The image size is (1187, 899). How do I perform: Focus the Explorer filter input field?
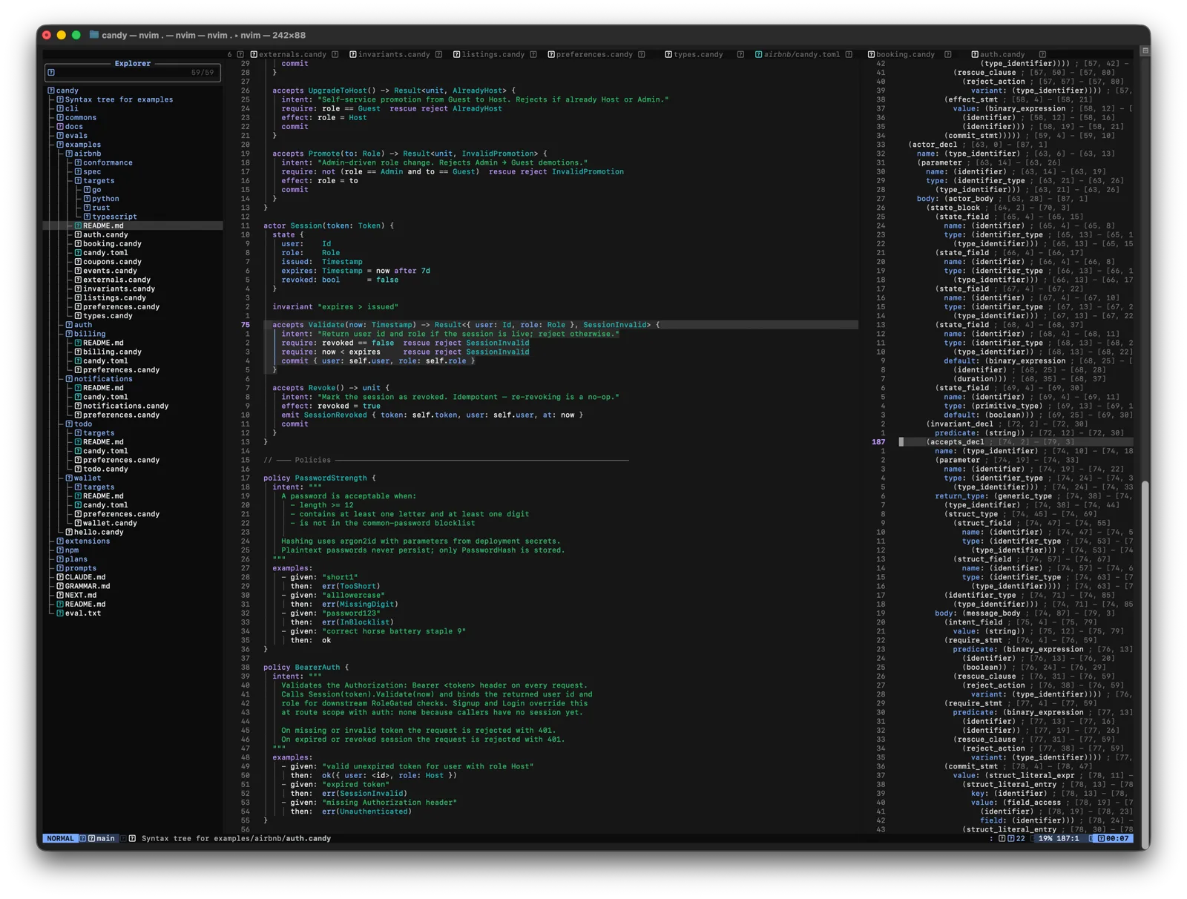[133, 73]
